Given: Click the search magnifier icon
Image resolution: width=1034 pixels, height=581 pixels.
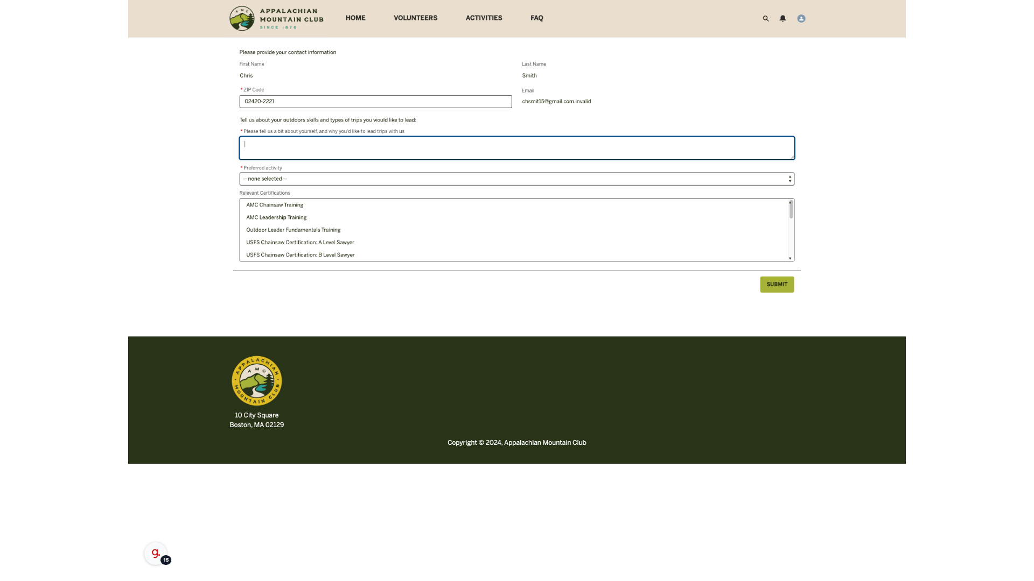Looking at the screenshot, I should pos(765,18).
